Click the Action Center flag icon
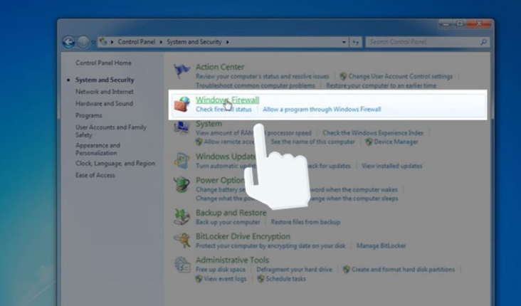 click(183, 71)
